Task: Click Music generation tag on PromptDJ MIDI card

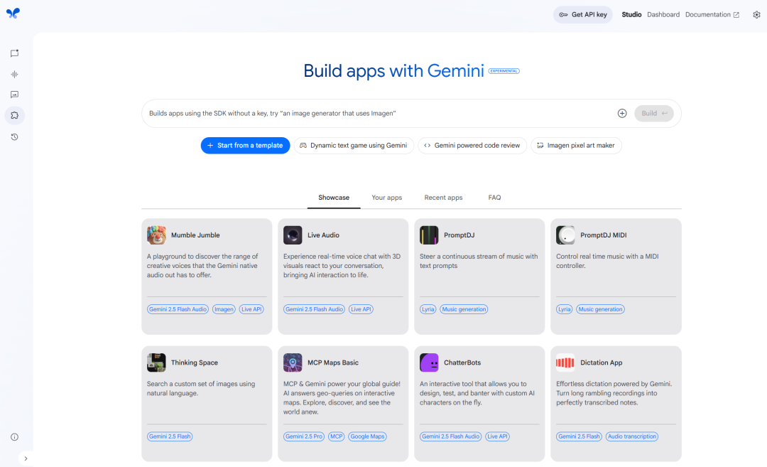Action: (600, 309)
